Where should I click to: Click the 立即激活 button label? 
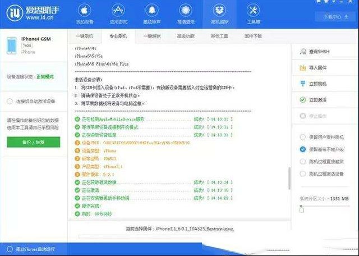coord(318,100)
